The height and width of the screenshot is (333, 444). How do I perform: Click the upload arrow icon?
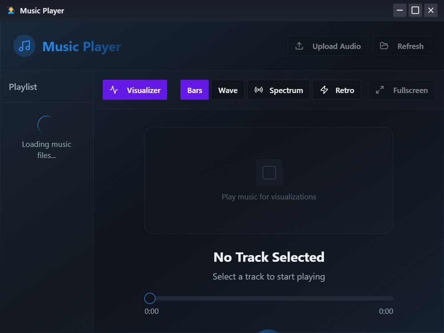tap(299, 46)
